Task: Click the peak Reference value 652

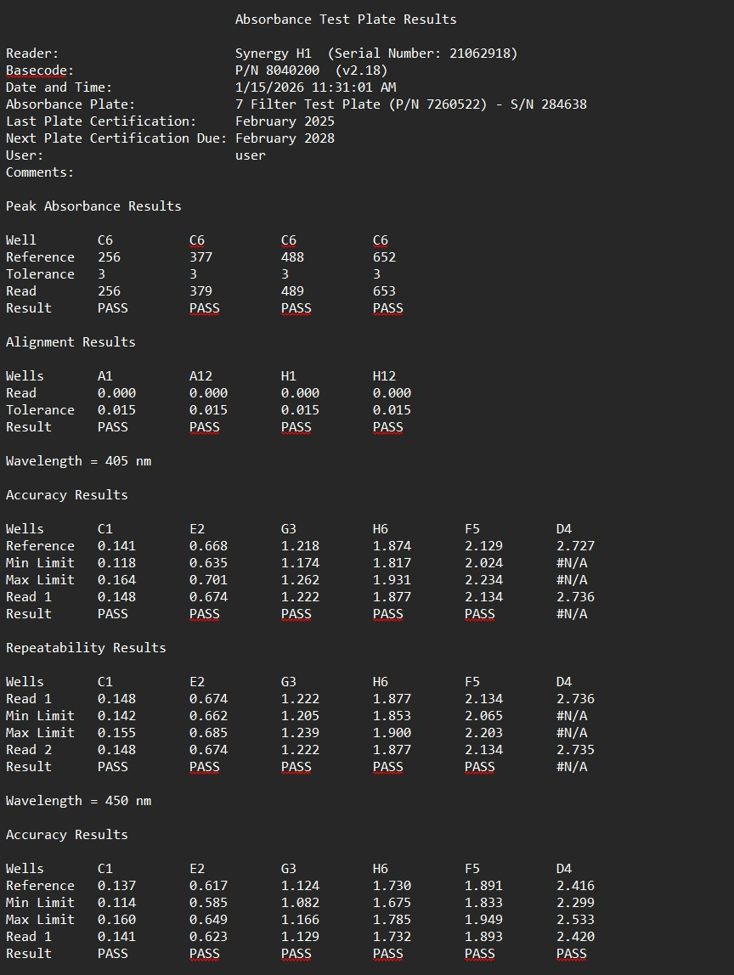Action: [384, 257]
